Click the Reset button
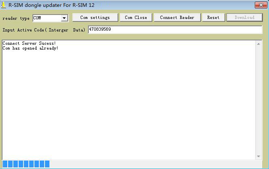 (x=213, y=18)
